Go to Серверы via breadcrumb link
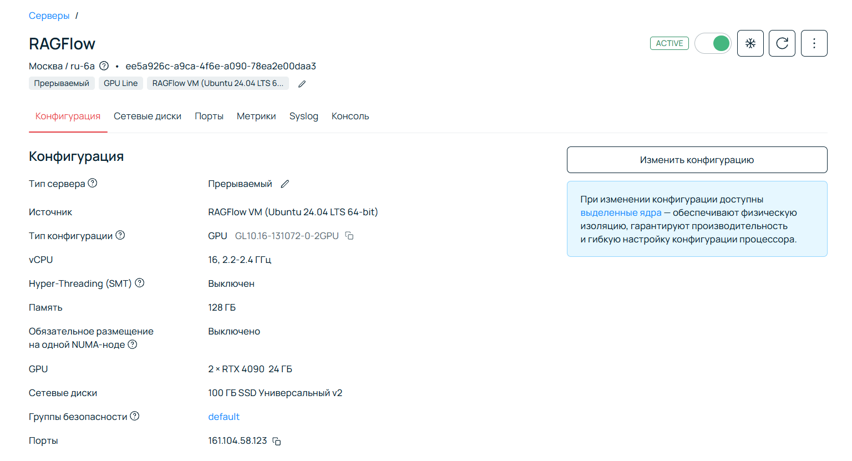852x461 pixels. (x=49, y=16)
